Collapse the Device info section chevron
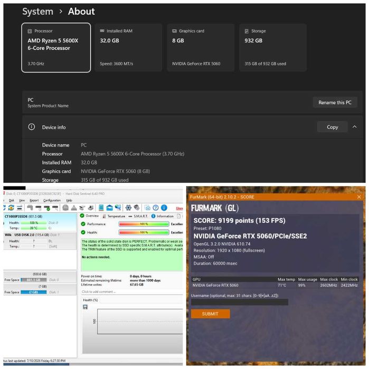The image size is (369, 369). [x=354, y=127]
